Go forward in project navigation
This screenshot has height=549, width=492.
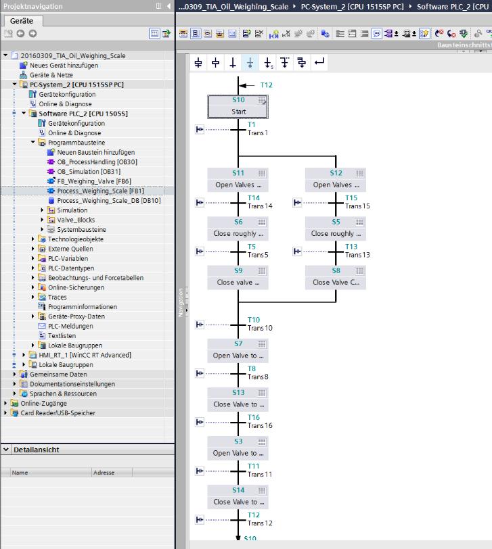[32, 34]
